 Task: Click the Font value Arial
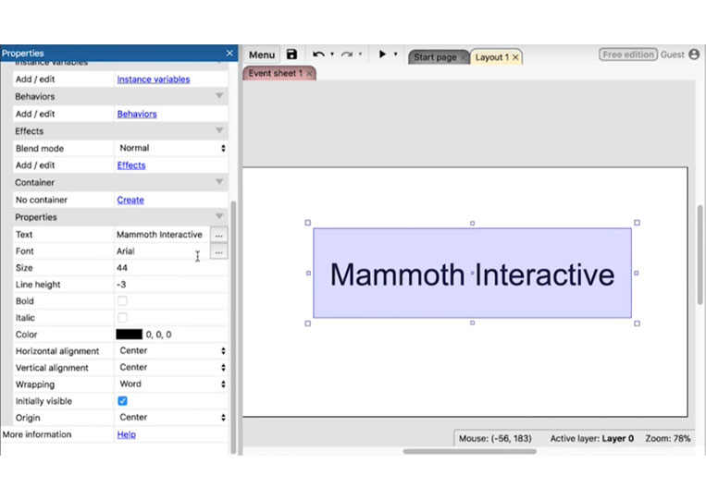pos(126,250)
